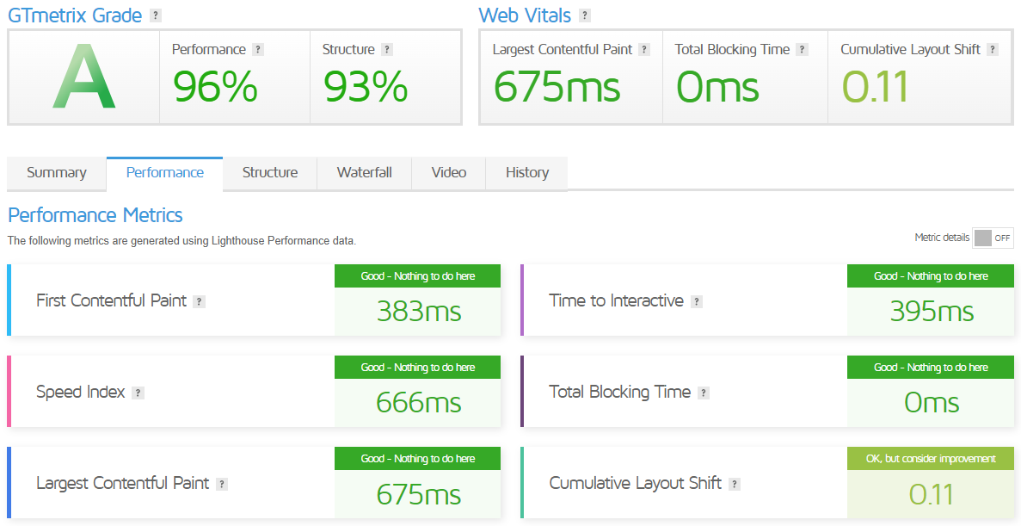Viewport: 1021px width, 526px height.
Task: Click the 93% Structure score
Action: point(366,87)
